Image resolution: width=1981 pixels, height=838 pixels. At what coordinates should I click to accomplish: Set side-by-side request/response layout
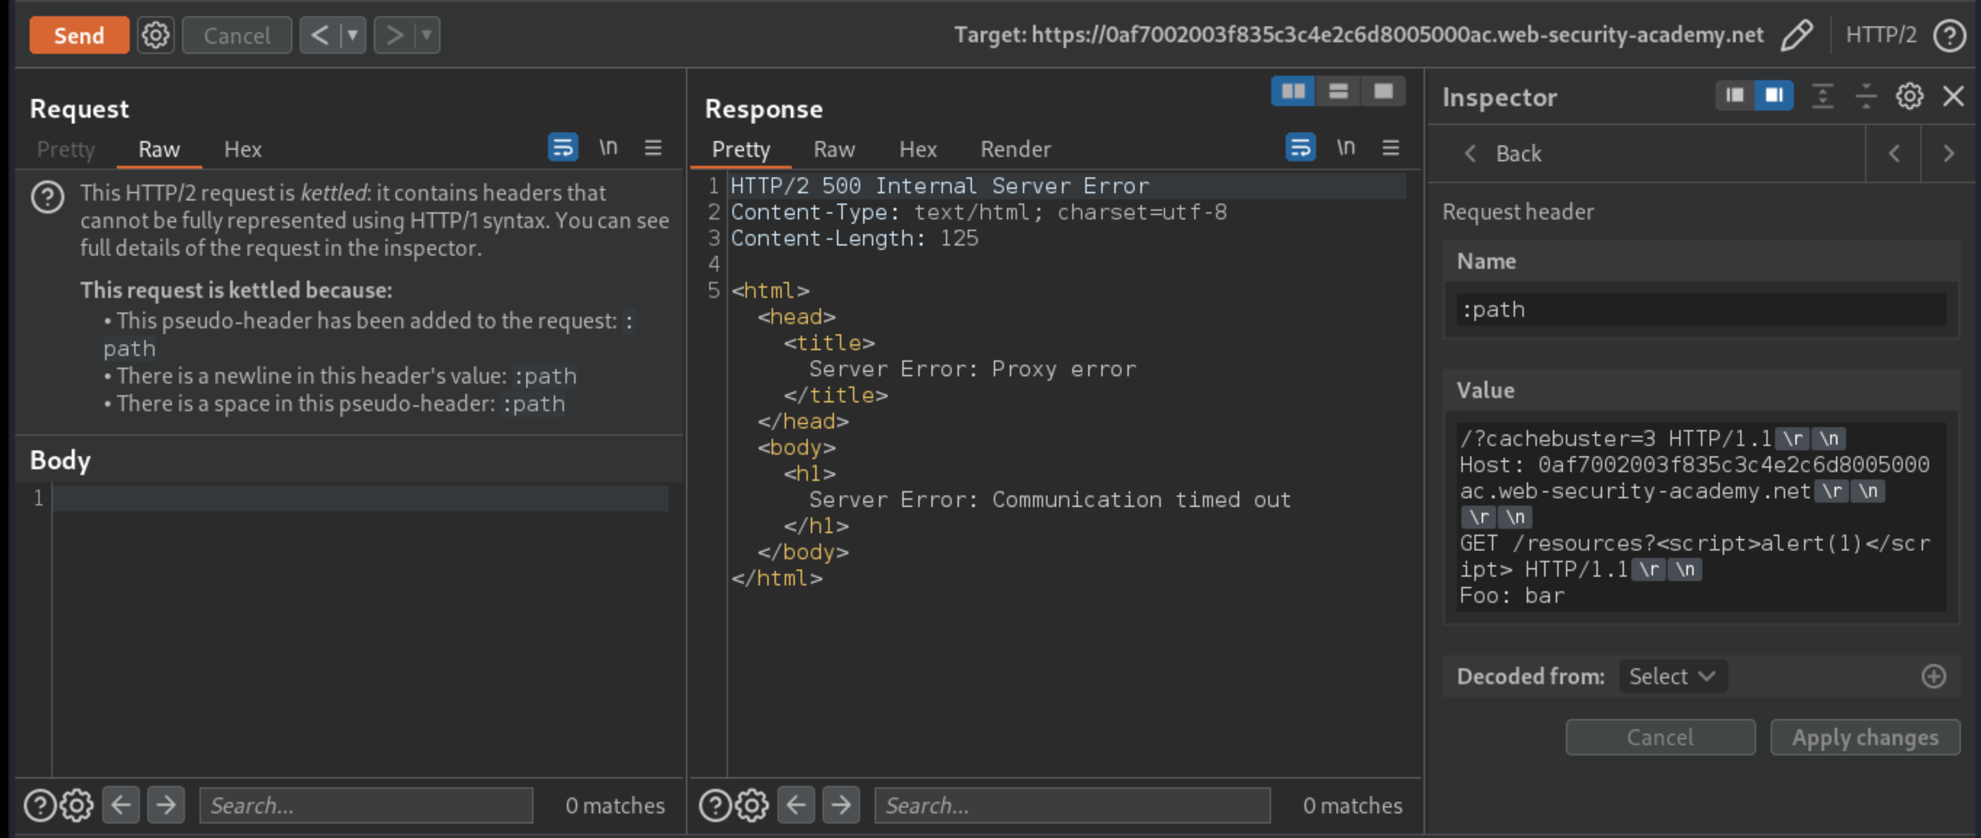1293,92
